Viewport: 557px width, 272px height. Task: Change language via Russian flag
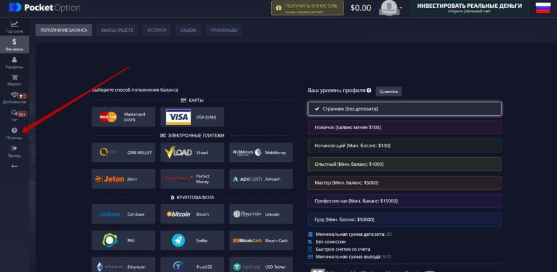(x=543, y=8)
